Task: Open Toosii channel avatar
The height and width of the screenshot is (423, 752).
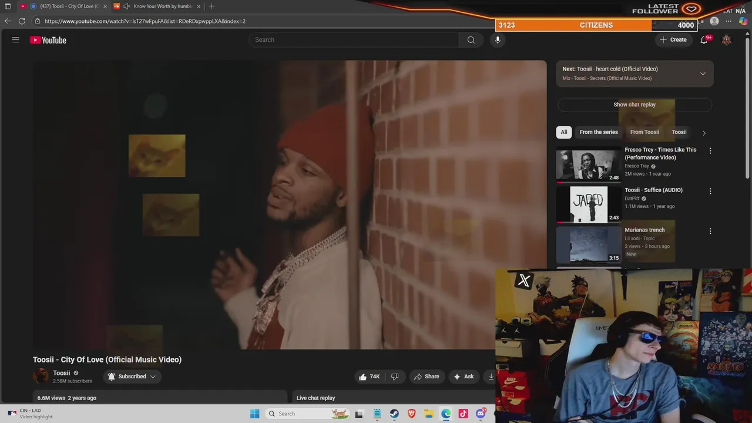Action: (41, 376)
